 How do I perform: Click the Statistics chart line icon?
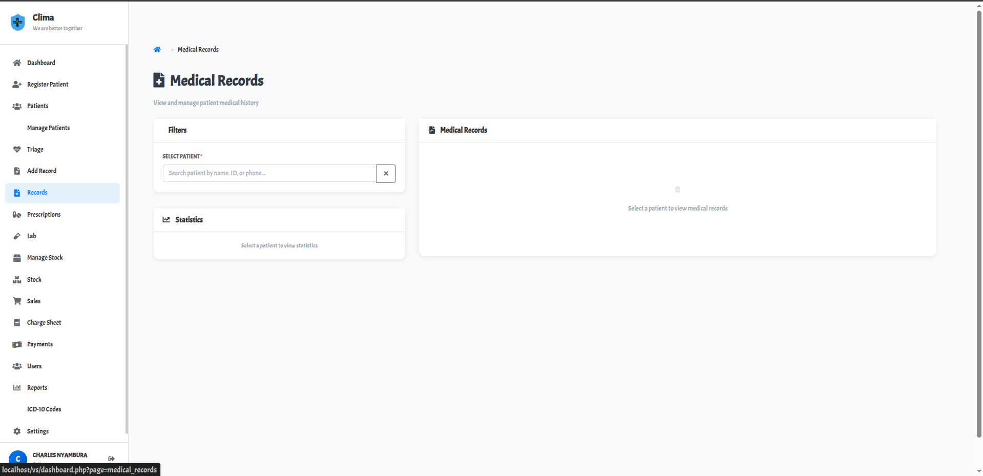click(x=166, y=220)
